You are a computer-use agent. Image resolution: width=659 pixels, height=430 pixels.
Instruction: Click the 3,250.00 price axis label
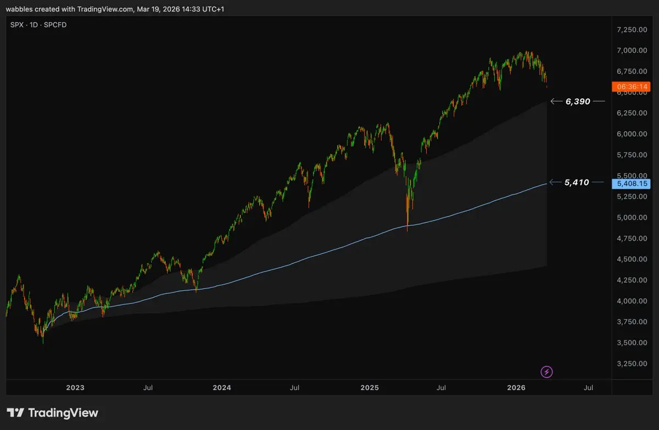pos(631,364)
